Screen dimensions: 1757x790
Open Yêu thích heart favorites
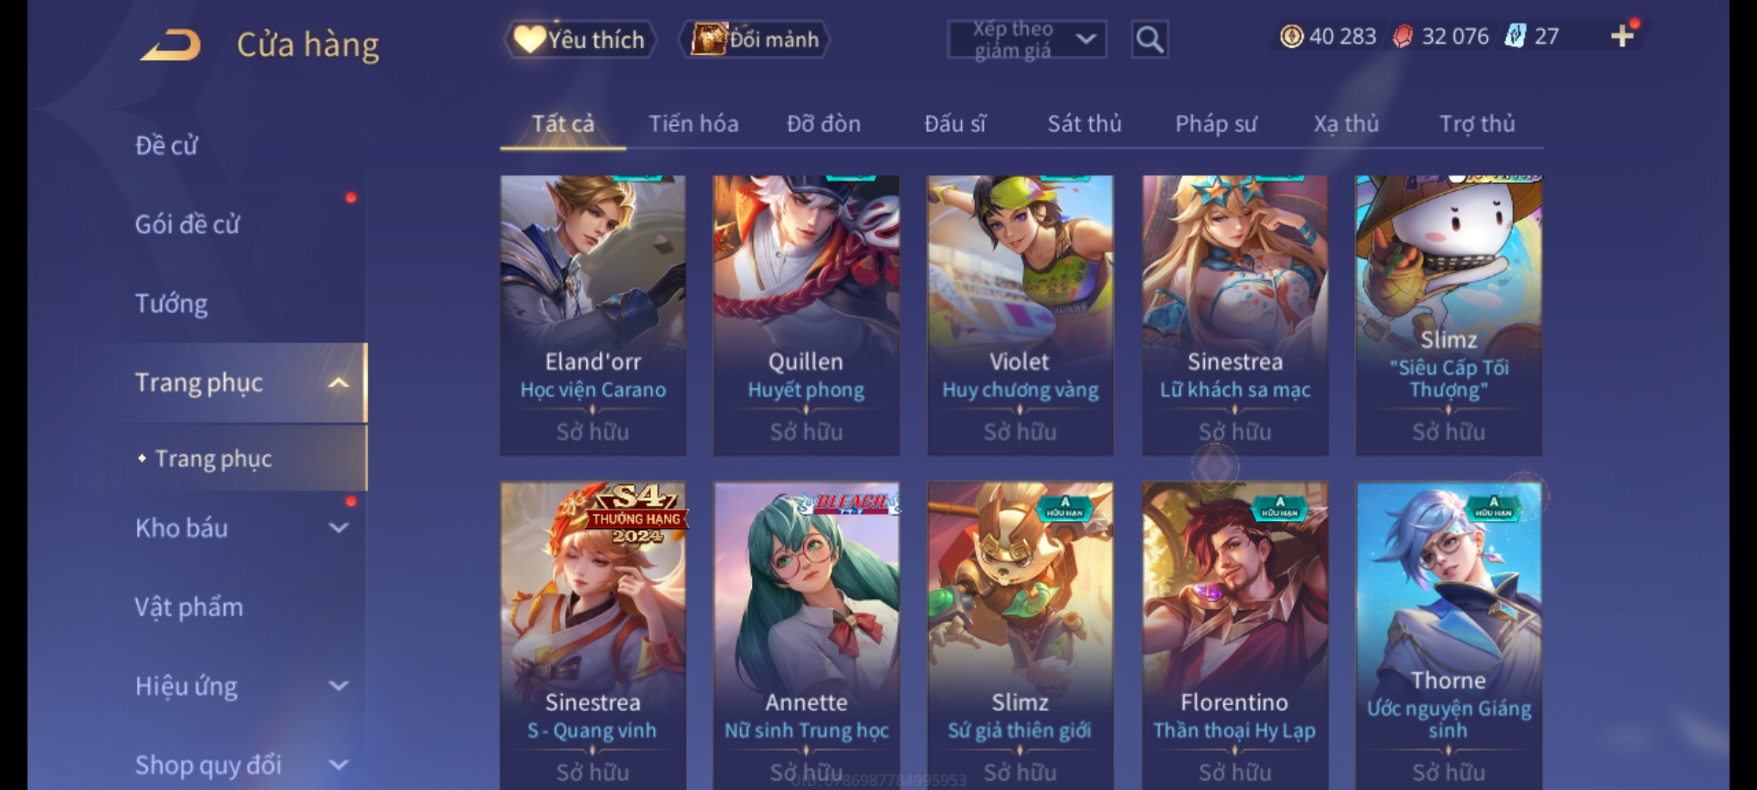pos(580,39)
